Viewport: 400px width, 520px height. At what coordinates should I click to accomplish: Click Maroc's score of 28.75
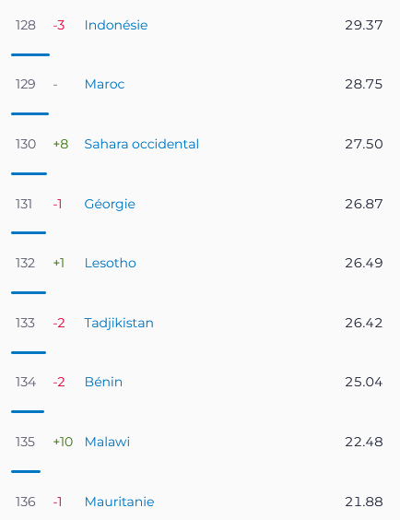[x=363, y=84]
